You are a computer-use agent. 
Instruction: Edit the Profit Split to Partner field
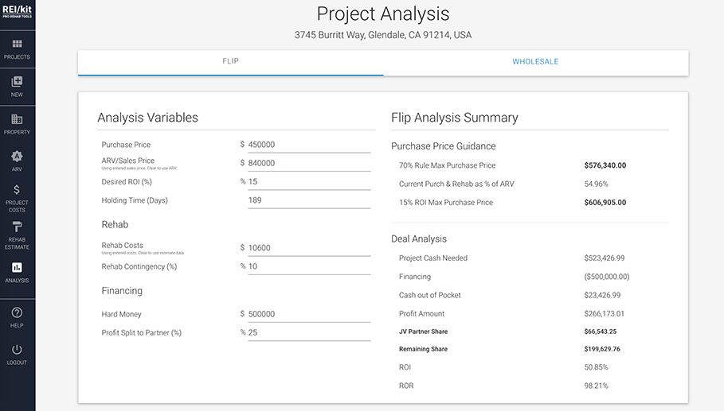click(x=309, y=332)
